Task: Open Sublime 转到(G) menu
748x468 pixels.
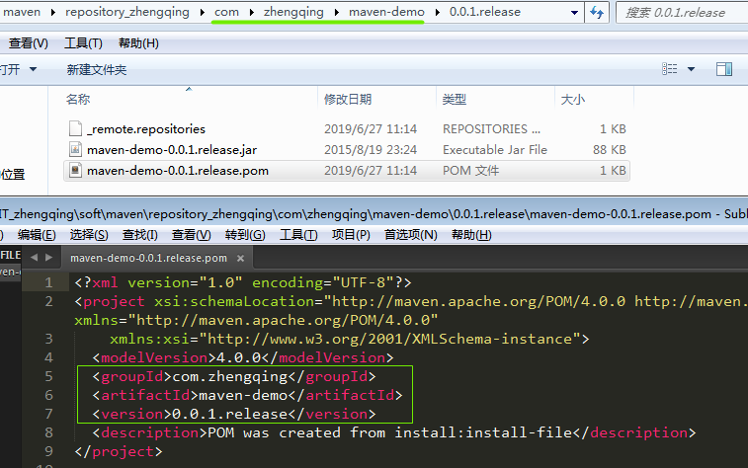Action: 245,235
